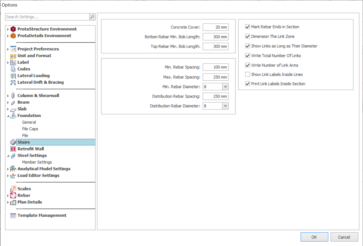Enable Show Link Labels Inside Lines
The image size is (363, 246).
click(x=248, y=75)
